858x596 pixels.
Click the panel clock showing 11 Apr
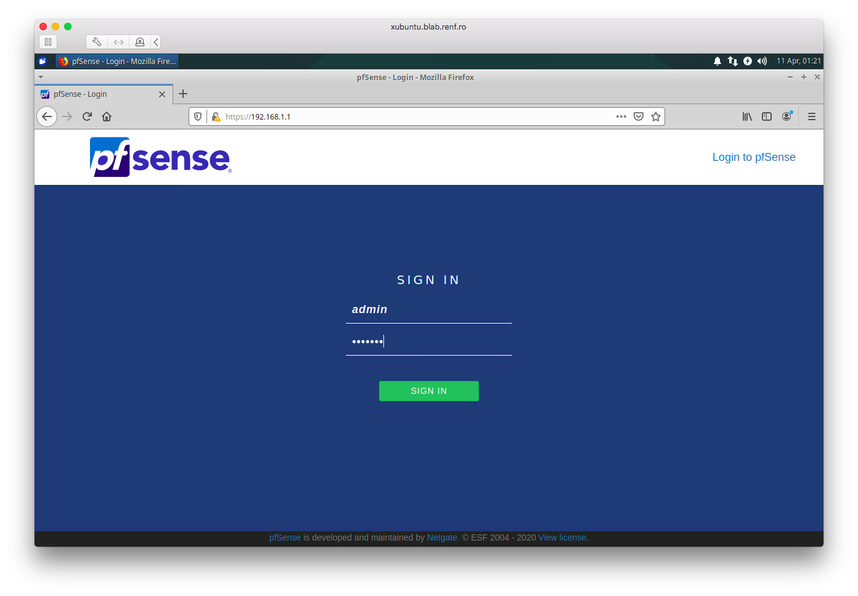coord(799,61)
